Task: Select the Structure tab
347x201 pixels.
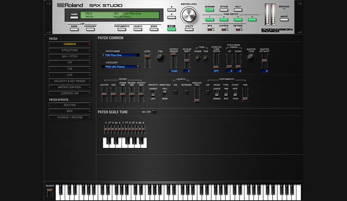Action: (70, 50)
